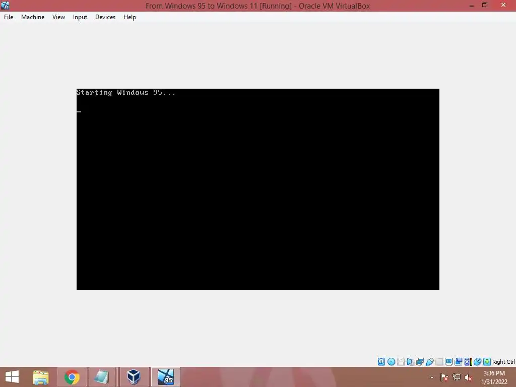The height and width of the screenshot is (387, 516).
Task: Click the network adapter indicator icon
Action: pos(420,362)
